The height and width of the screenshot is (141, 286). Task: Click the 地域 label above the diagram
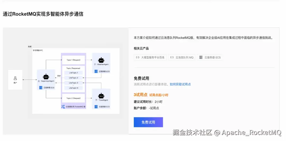click(x=30, y=47)
